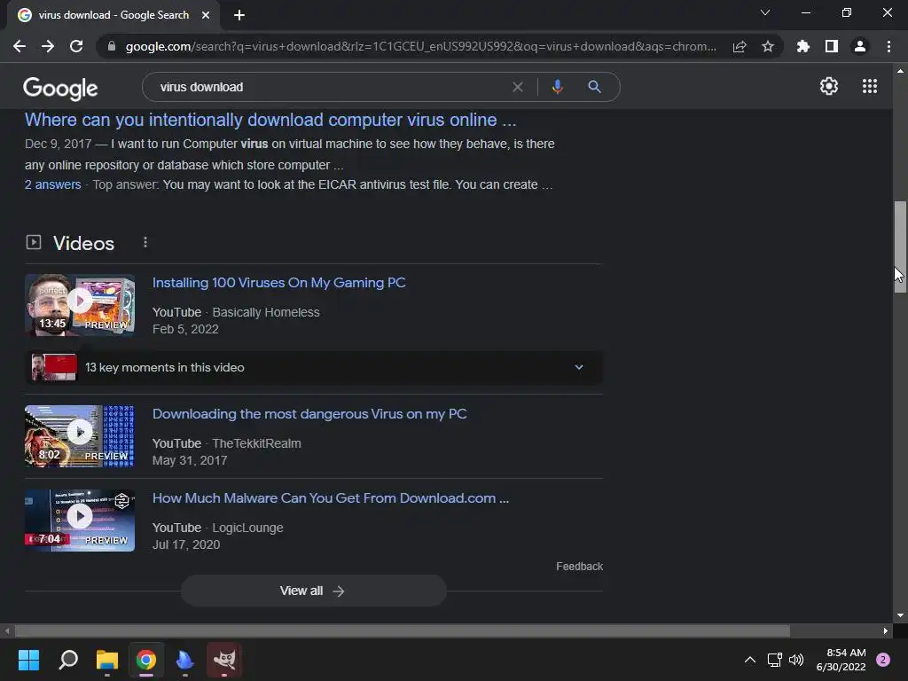Viewport: 908px width, 681px height.
Task: Click vertical scrollbar down arrow
Action: click(900, 615)
